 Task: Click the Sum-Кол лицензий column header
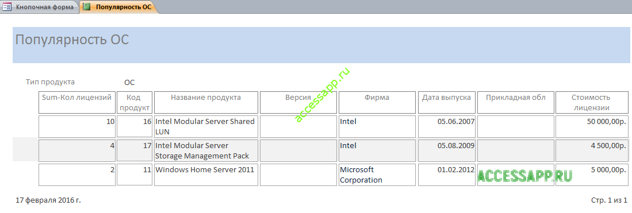pyautogui.click(x=77, y=102)
